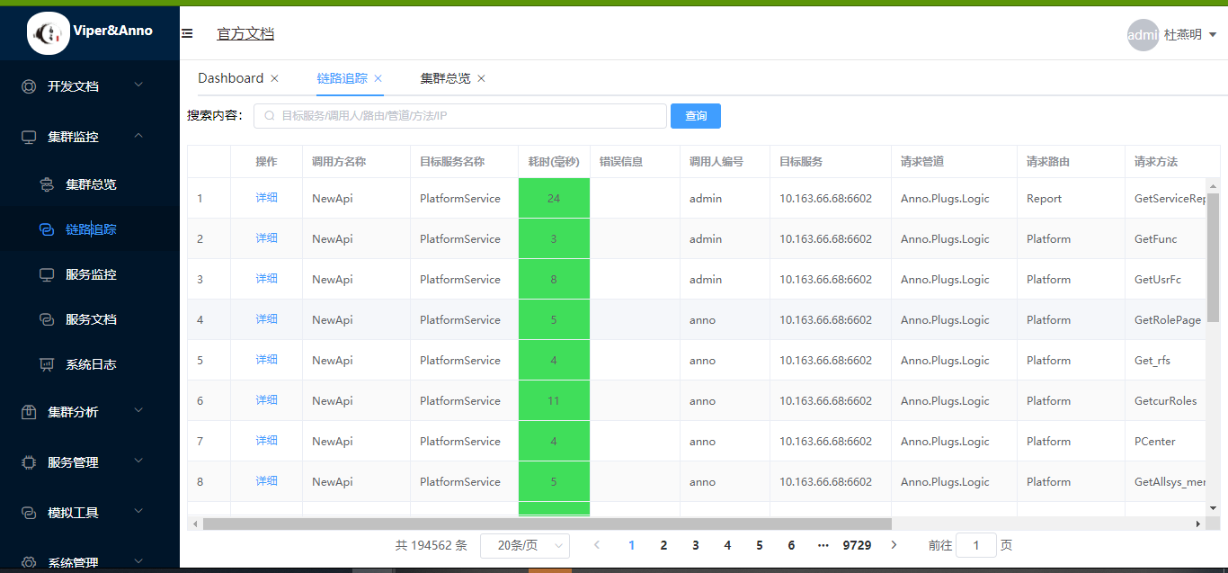Open 服务监控 in the sidebar
1228x573 pixels.
[91, 274]
